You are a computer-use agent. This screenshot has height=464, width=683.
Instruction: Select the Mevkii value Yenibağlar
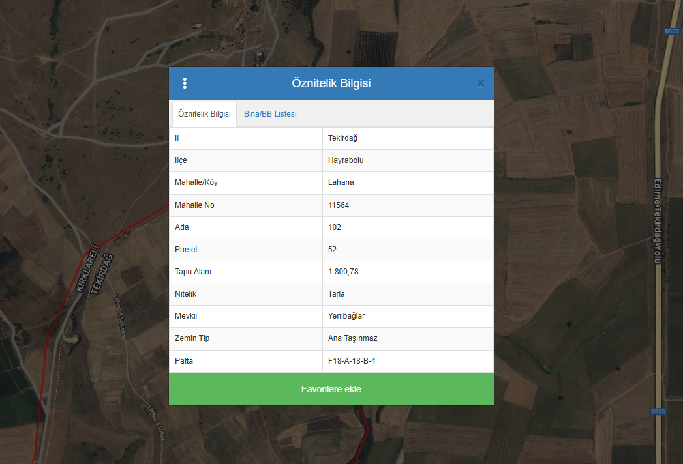click(346, 316)
